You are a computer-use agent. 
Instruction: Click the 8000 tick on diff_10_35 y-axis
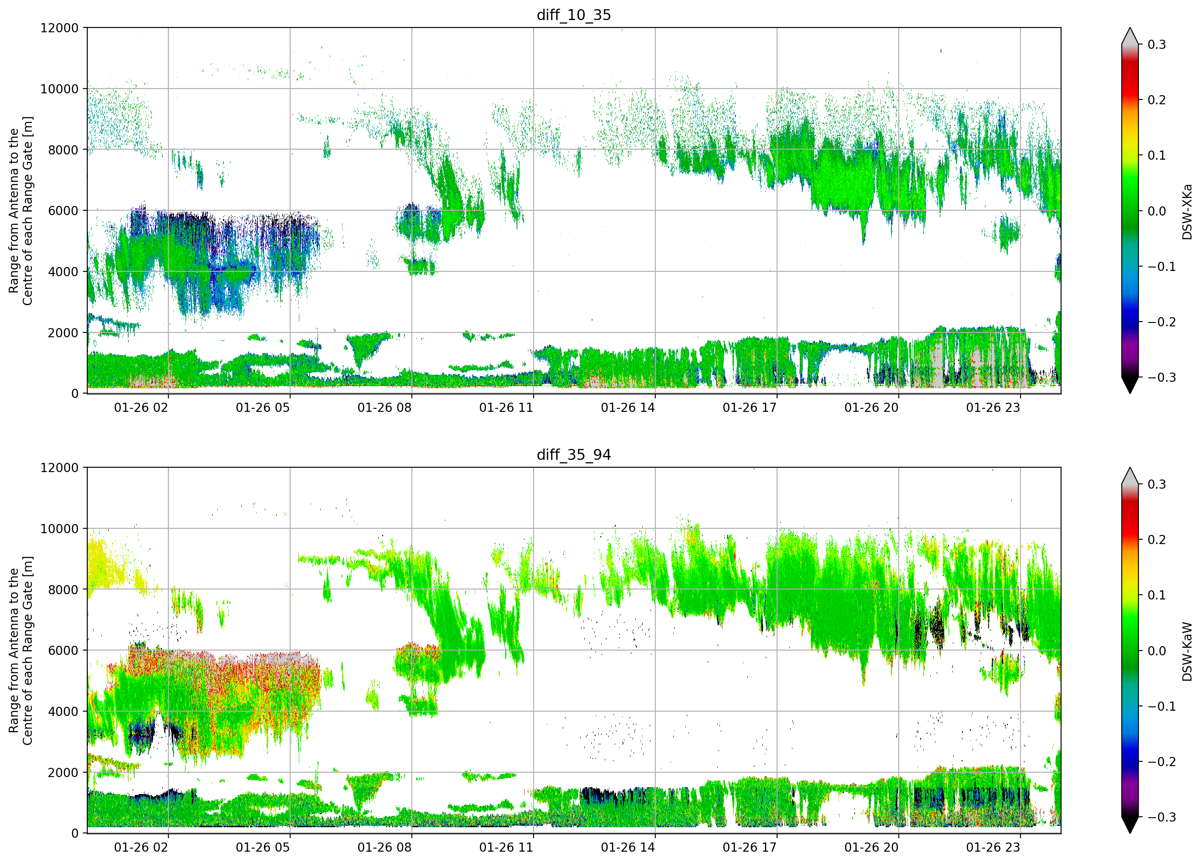(x=63, y=150)
